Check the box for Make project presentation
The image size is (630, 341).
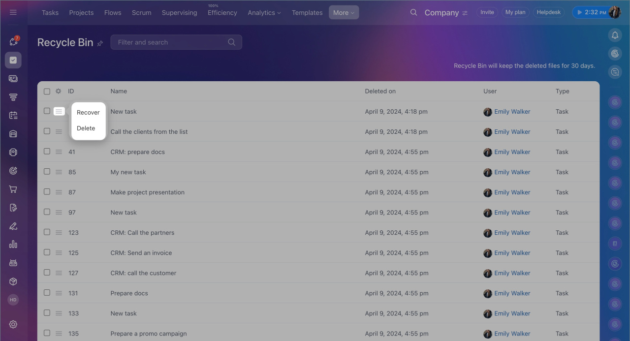tap(47, 192)
